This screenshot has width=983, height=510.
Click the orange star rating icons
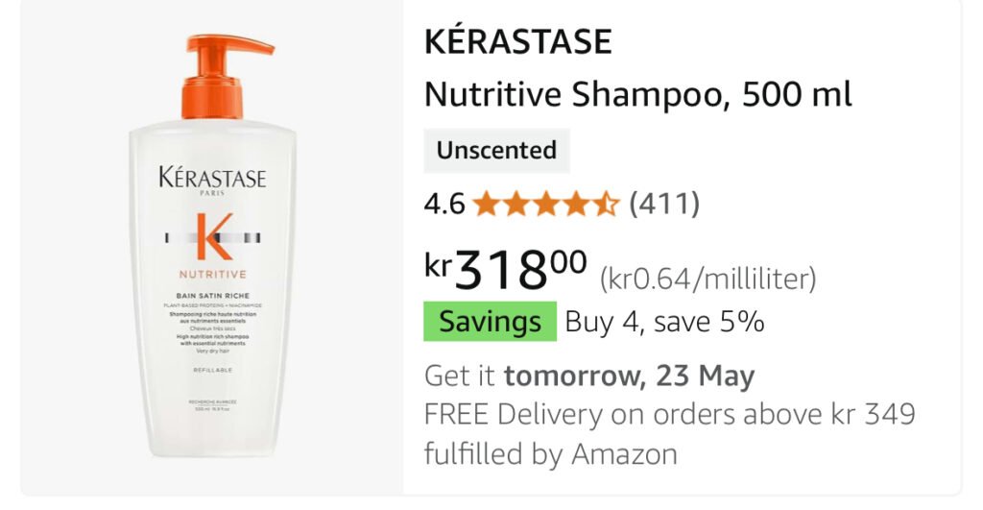pyautogui.click(x=545, y=204)
